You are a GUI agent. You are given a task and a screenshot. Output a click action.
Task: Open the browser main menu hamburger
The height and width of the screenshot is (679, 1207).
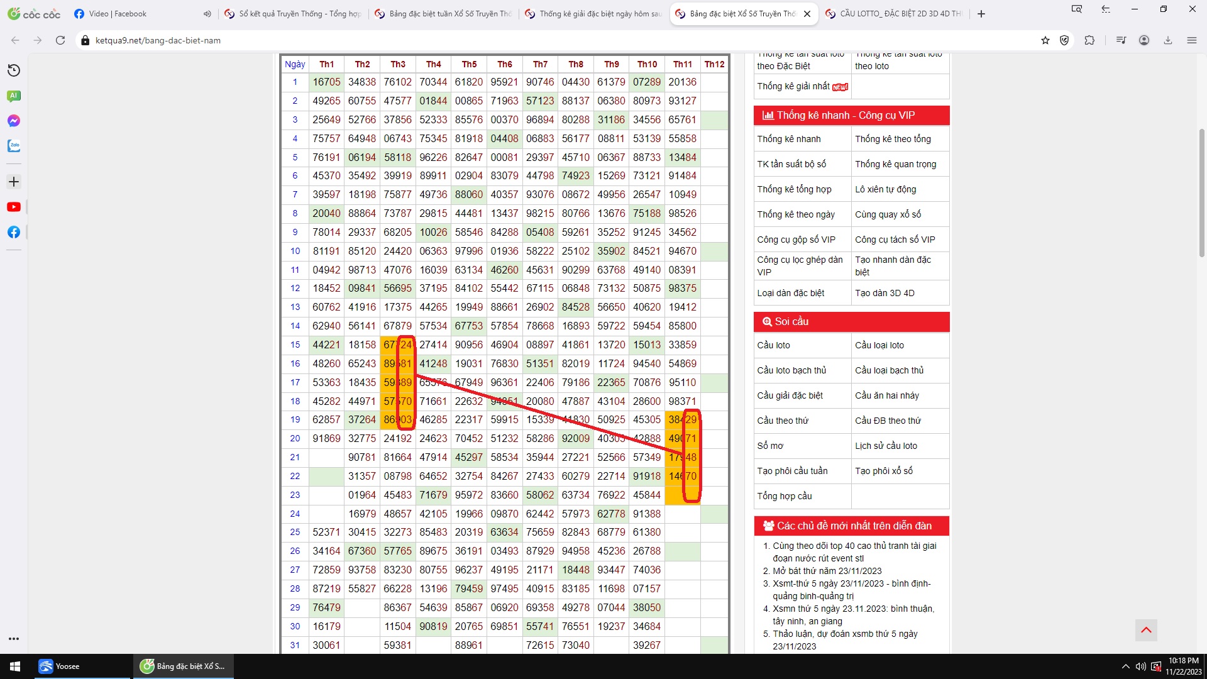pos(1192,40)
